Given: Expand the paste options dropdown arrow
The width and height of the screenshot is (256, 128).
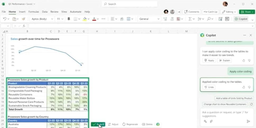Looking at the screenshot, I should click(x=18, y=19).
